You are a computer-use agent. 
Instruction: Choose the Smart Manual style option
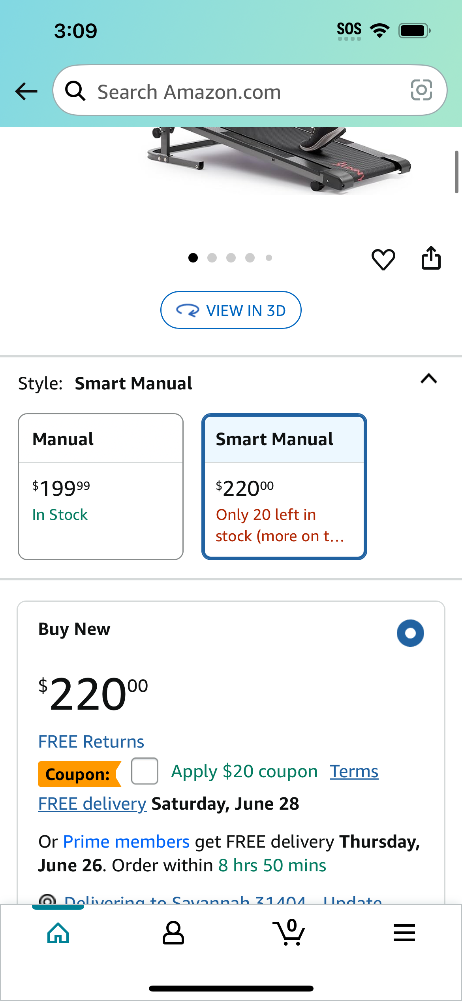(x=284, y=487)
